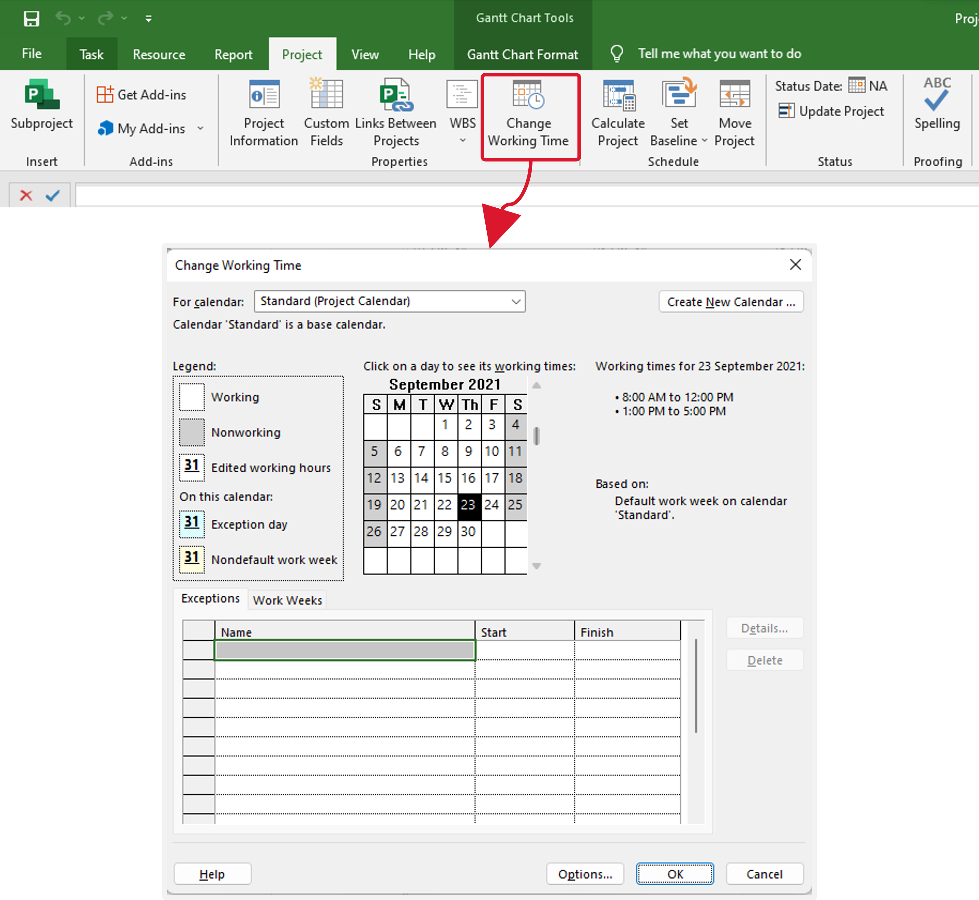Screen dimensions: 979x900
Task: Click the Delete button
Action: pyautogui.click(x=765, y=660)
